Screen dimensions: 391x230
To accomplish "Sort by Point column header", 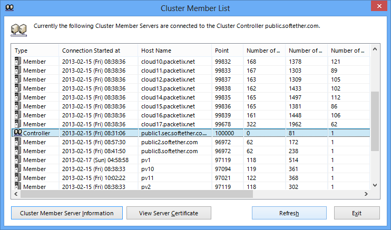I will 227,51.
